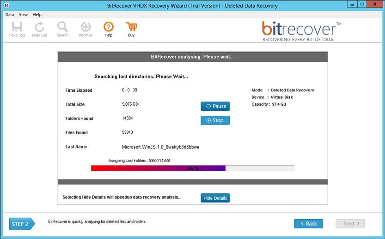Click the 'BitRecover analysing. Please wait...' header
This screenshot has height=239, width=385.
coord(192,57)
